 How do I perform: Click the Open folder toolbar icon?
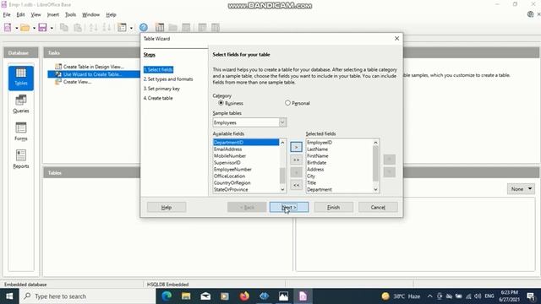[x=25, y=28]
